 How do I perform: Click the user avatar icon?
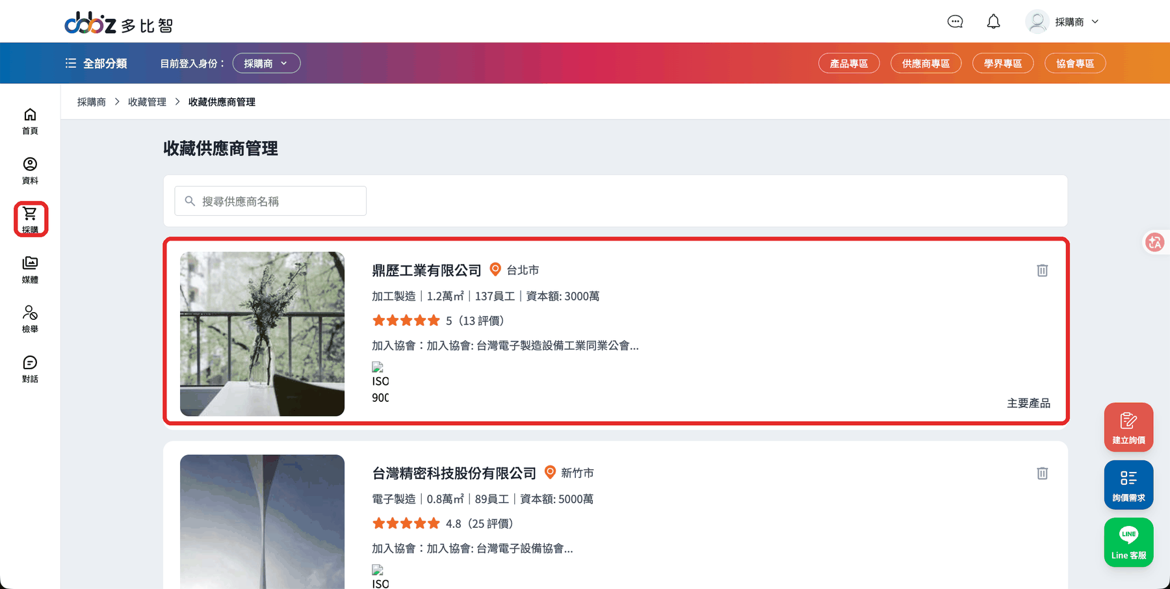coord(1037,21)
